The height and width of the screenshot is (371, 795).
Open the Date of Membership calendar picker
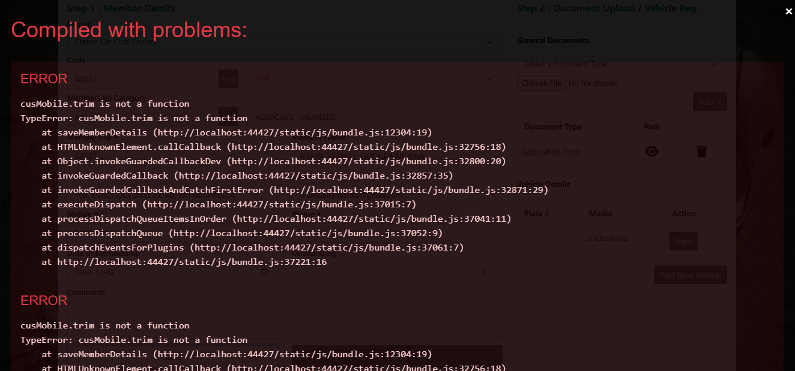[265, 272]
